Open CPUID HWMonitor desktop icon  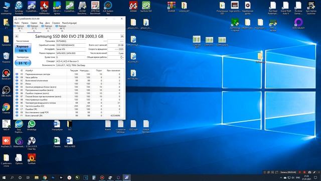[44, 8]
